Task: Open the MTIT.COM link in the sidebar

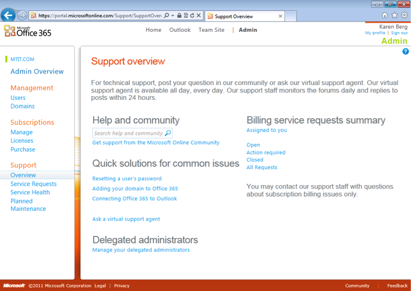Action: click(22, 59)
